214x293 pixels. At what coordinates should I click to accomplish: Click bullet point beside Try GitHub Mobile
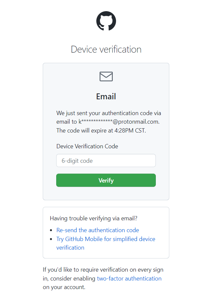coord(51,239)
